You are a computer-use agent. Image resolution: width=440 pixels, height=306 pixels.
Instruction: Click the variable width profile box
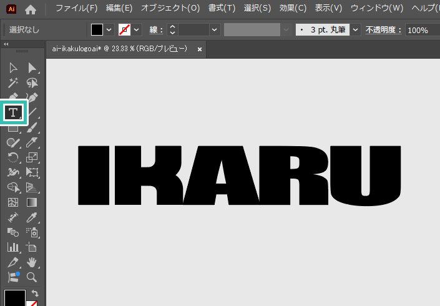click(x=252, y=29)
